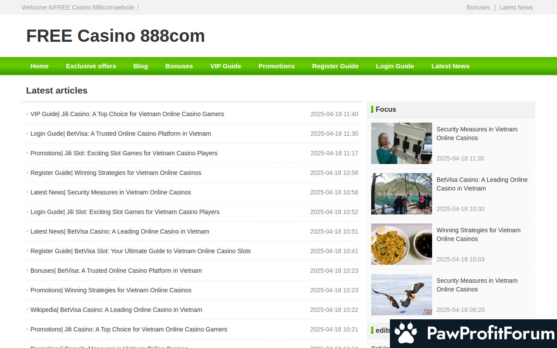The height and width of the screenshot is (348, 557).
Task: Click the eagles on ice thumbnail
Action: coord(402,294)
